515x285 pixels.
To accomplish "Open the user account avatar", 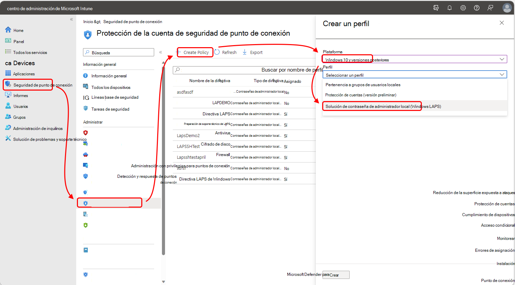I will pos(507,8).
